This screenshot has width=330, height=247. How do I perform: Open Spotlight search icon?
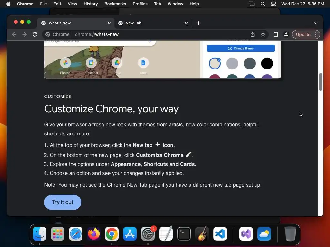pyautogui.click(x=263, y=4)
